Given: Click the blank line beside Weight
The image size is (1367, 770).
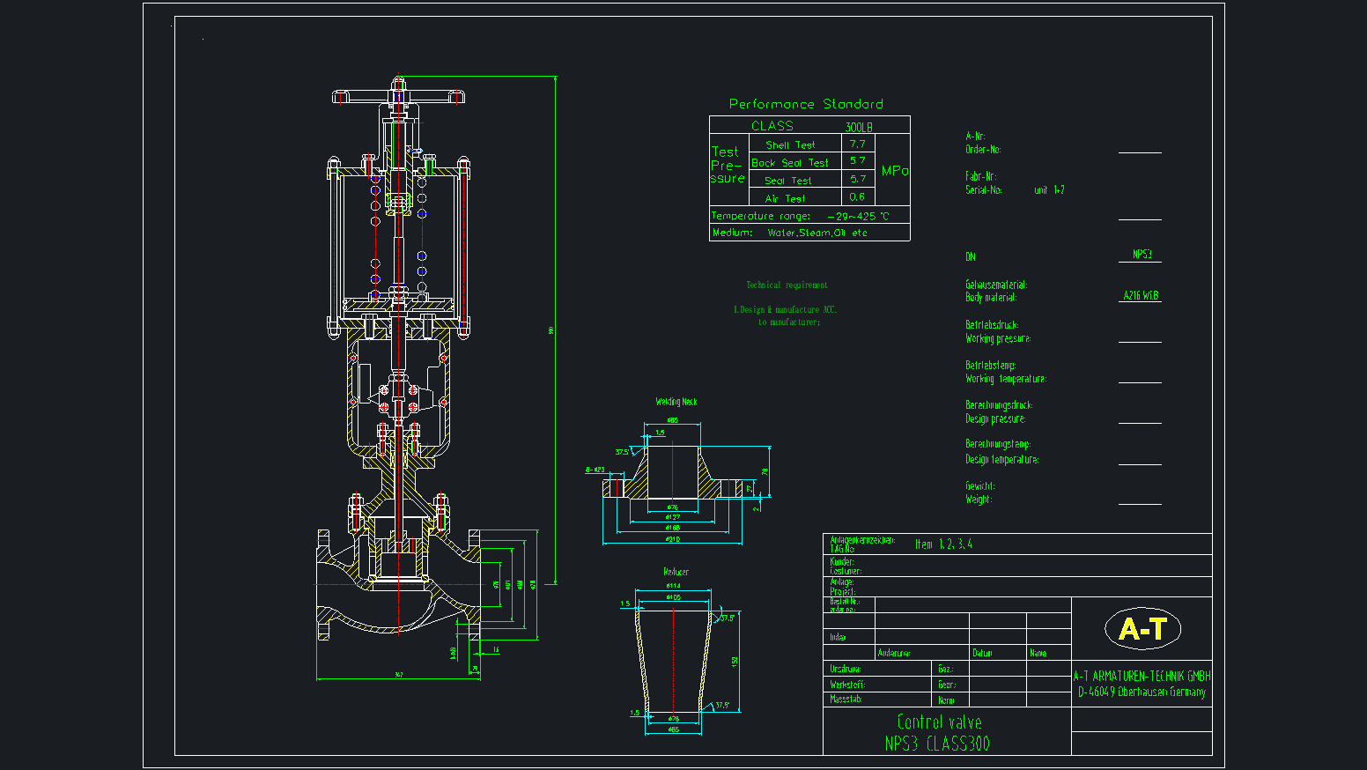Looking at the screenshot, I should 1140,504.
